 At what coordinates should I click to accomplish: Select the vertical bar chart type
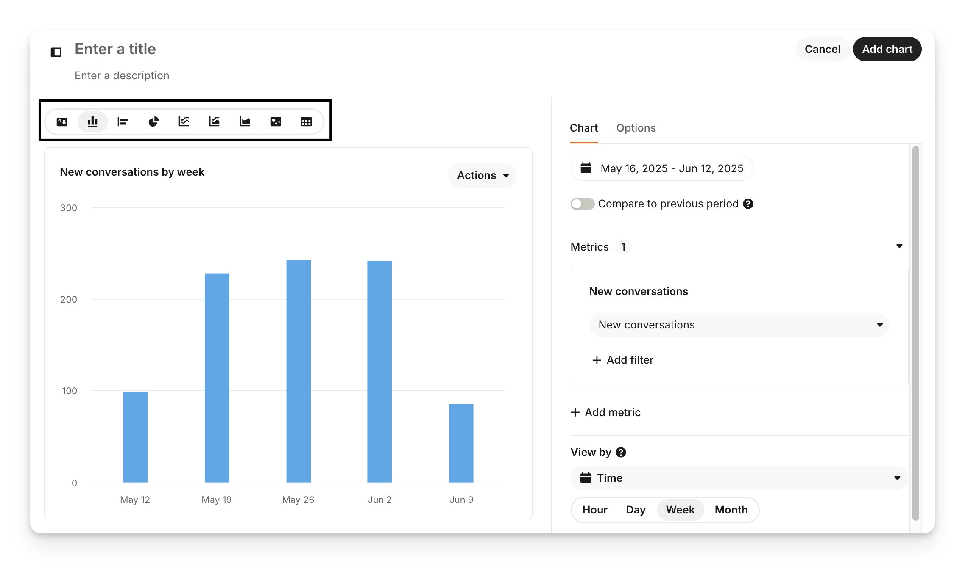pos(93,122)
